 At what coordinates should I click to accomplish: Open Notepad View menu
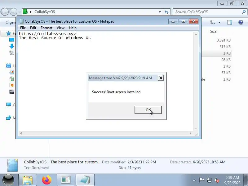(60, 28)
